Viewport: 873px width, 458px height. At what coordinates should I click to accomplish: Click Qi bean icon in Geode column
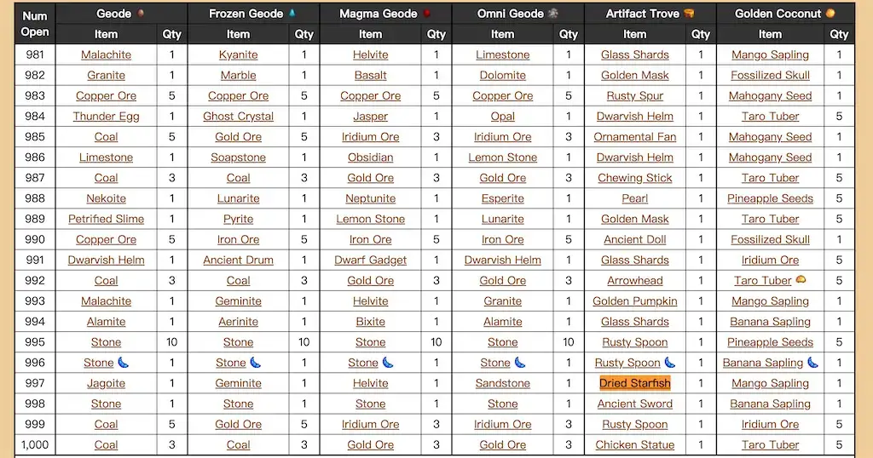point(123,363)
